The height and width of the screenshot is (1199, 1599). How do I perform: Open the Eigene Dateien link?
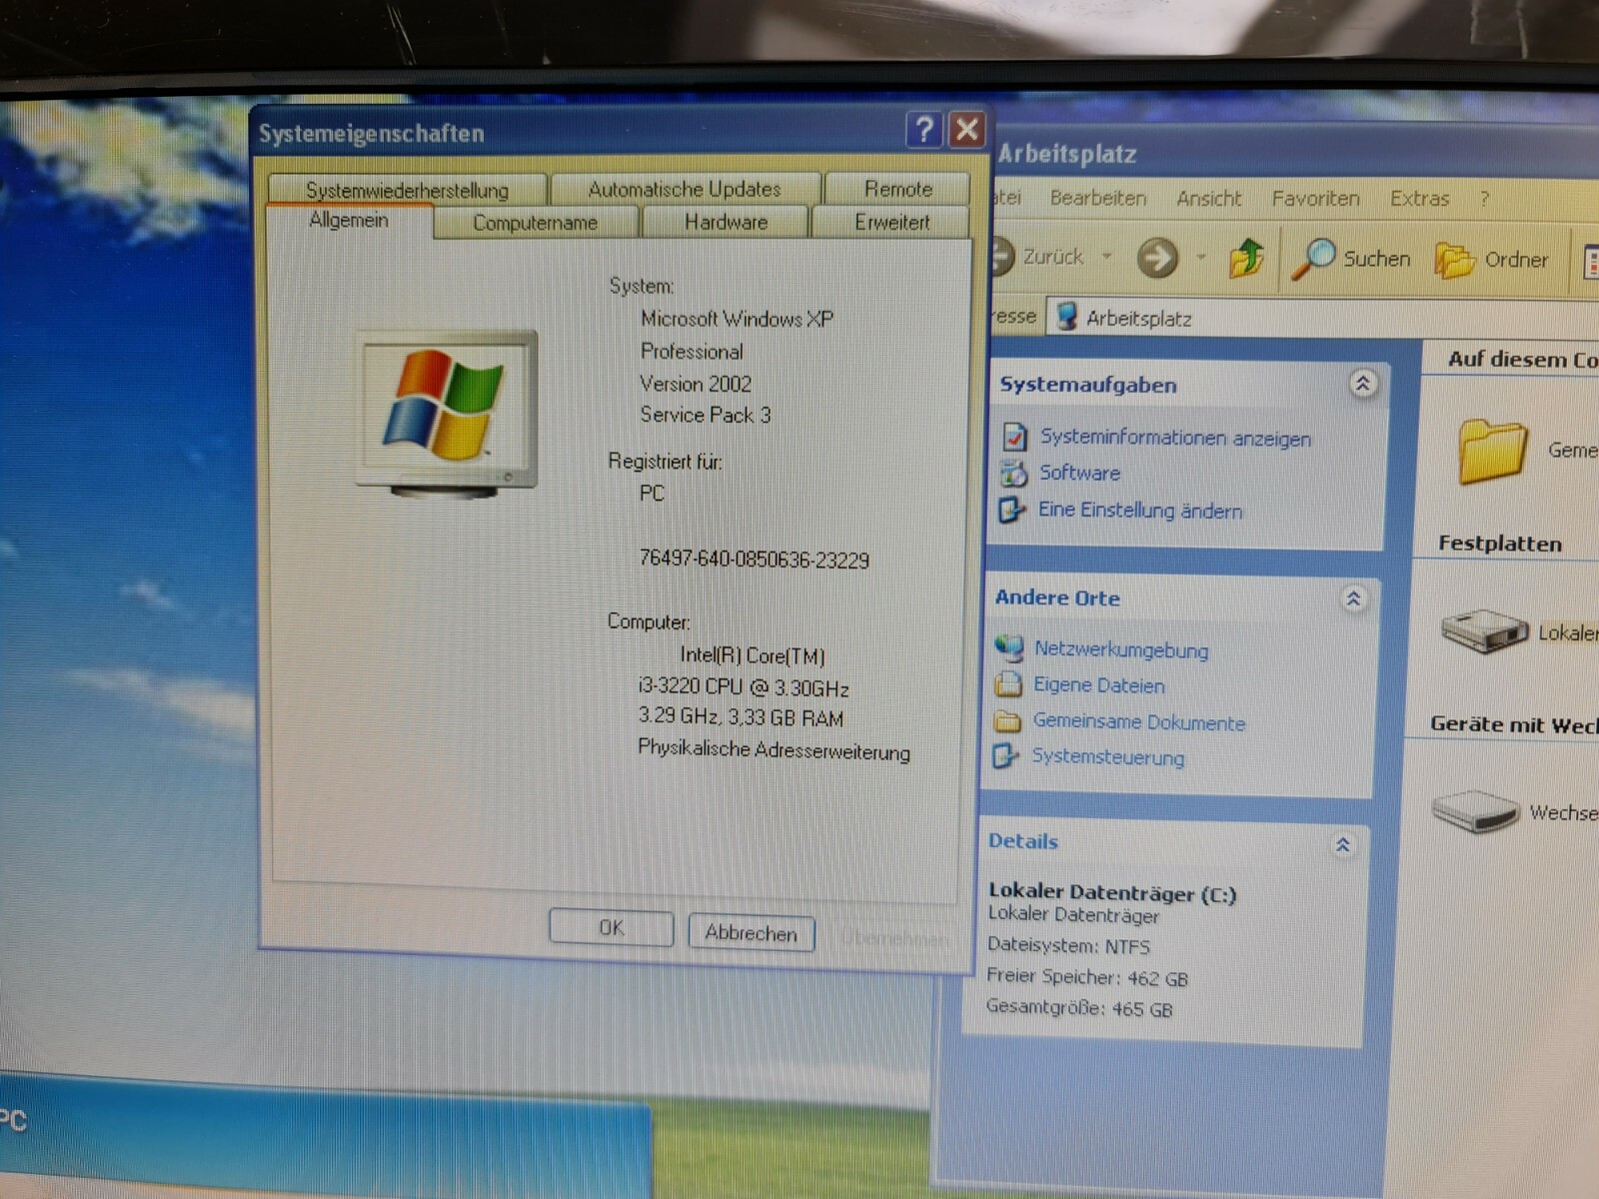[x=1098, y=685]
